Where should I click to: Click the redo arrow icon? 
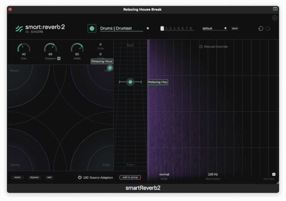(x=268, y=29)
